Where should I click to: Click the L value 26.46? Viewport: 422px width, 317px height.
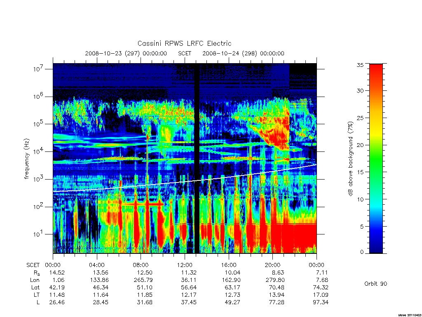pyautogui.click(x=57, y=302)
